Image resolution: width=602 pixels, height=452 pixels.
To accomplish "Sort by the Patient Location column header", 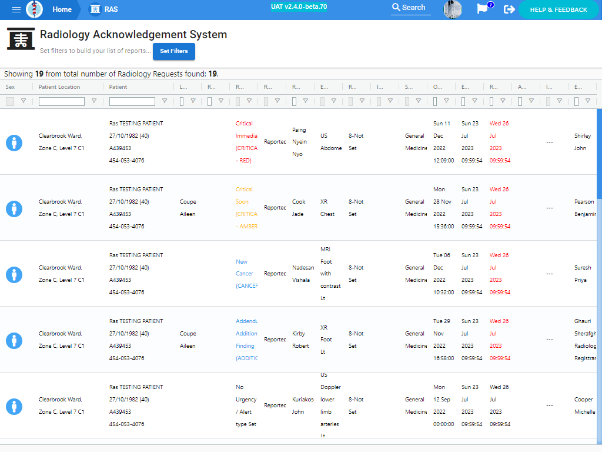I will [x=59, y=87].
